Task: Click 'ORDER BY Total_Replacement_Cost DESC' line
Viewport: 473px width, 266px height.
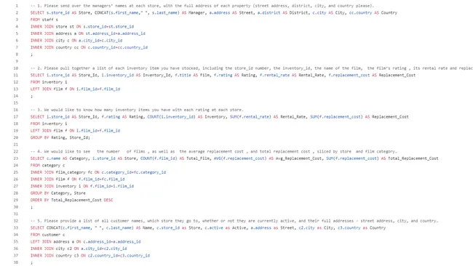Action: coord(71,200)
